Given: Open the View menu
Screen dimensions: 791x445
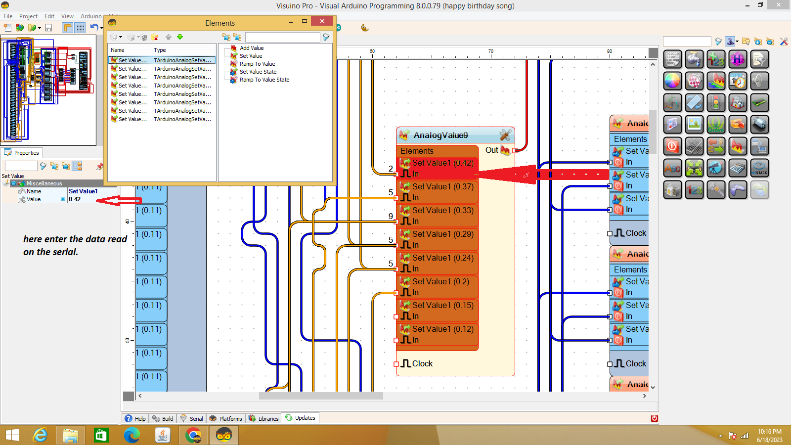Looking at the screenshot, I should [67, 16].
